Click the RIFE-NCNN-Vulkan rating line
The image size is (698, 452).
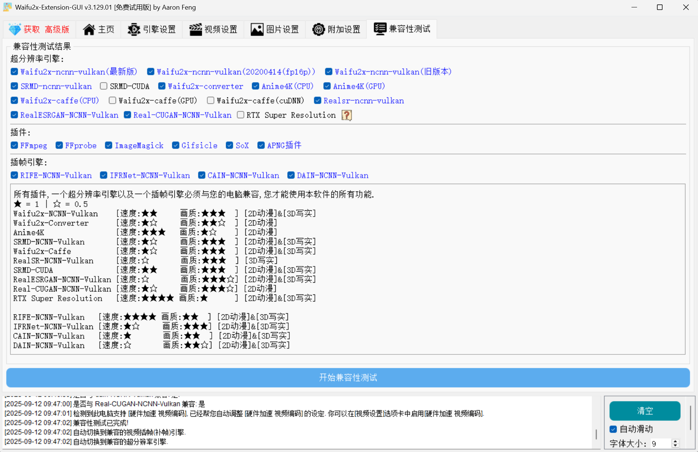tap(151, 317)
